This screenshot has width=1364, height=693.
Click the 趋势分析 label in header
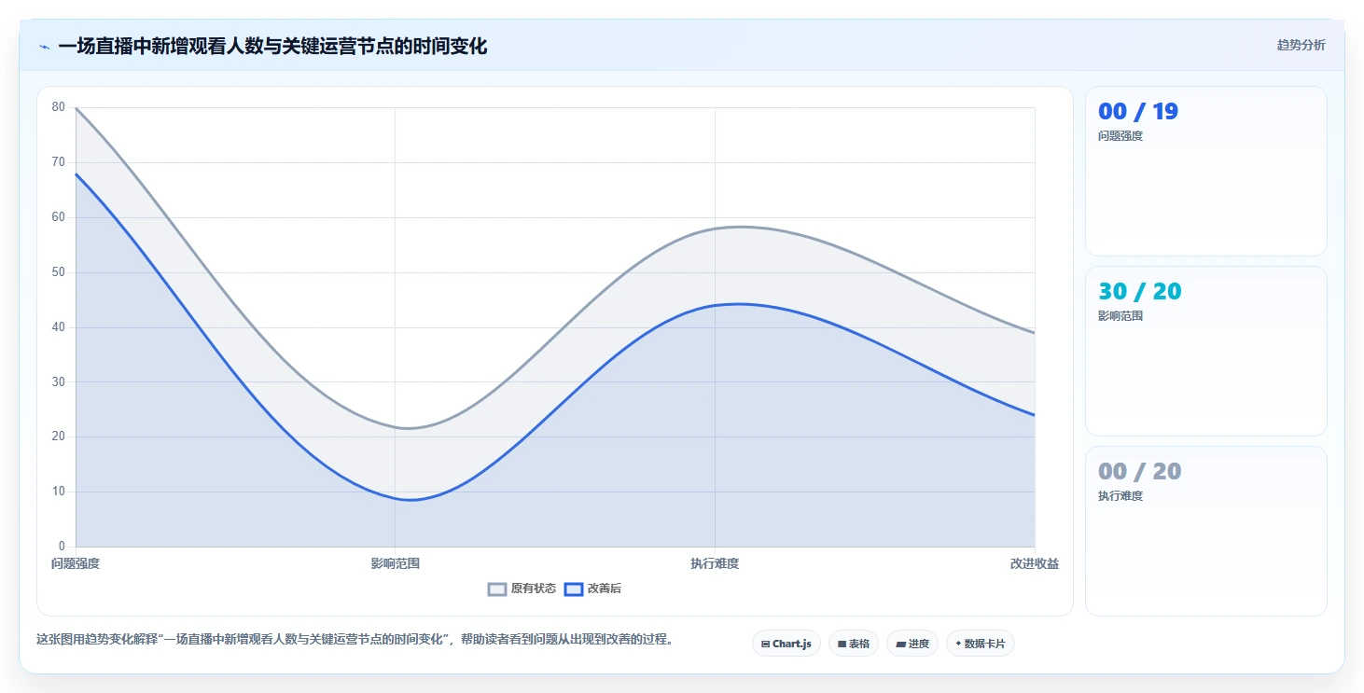[x=1301, y=45]
